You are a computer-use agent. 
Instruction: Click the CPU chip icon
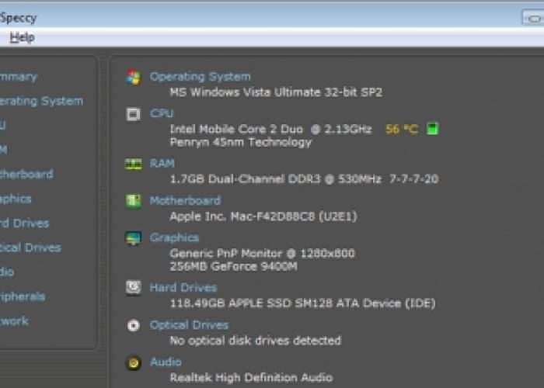pos(133,114)
